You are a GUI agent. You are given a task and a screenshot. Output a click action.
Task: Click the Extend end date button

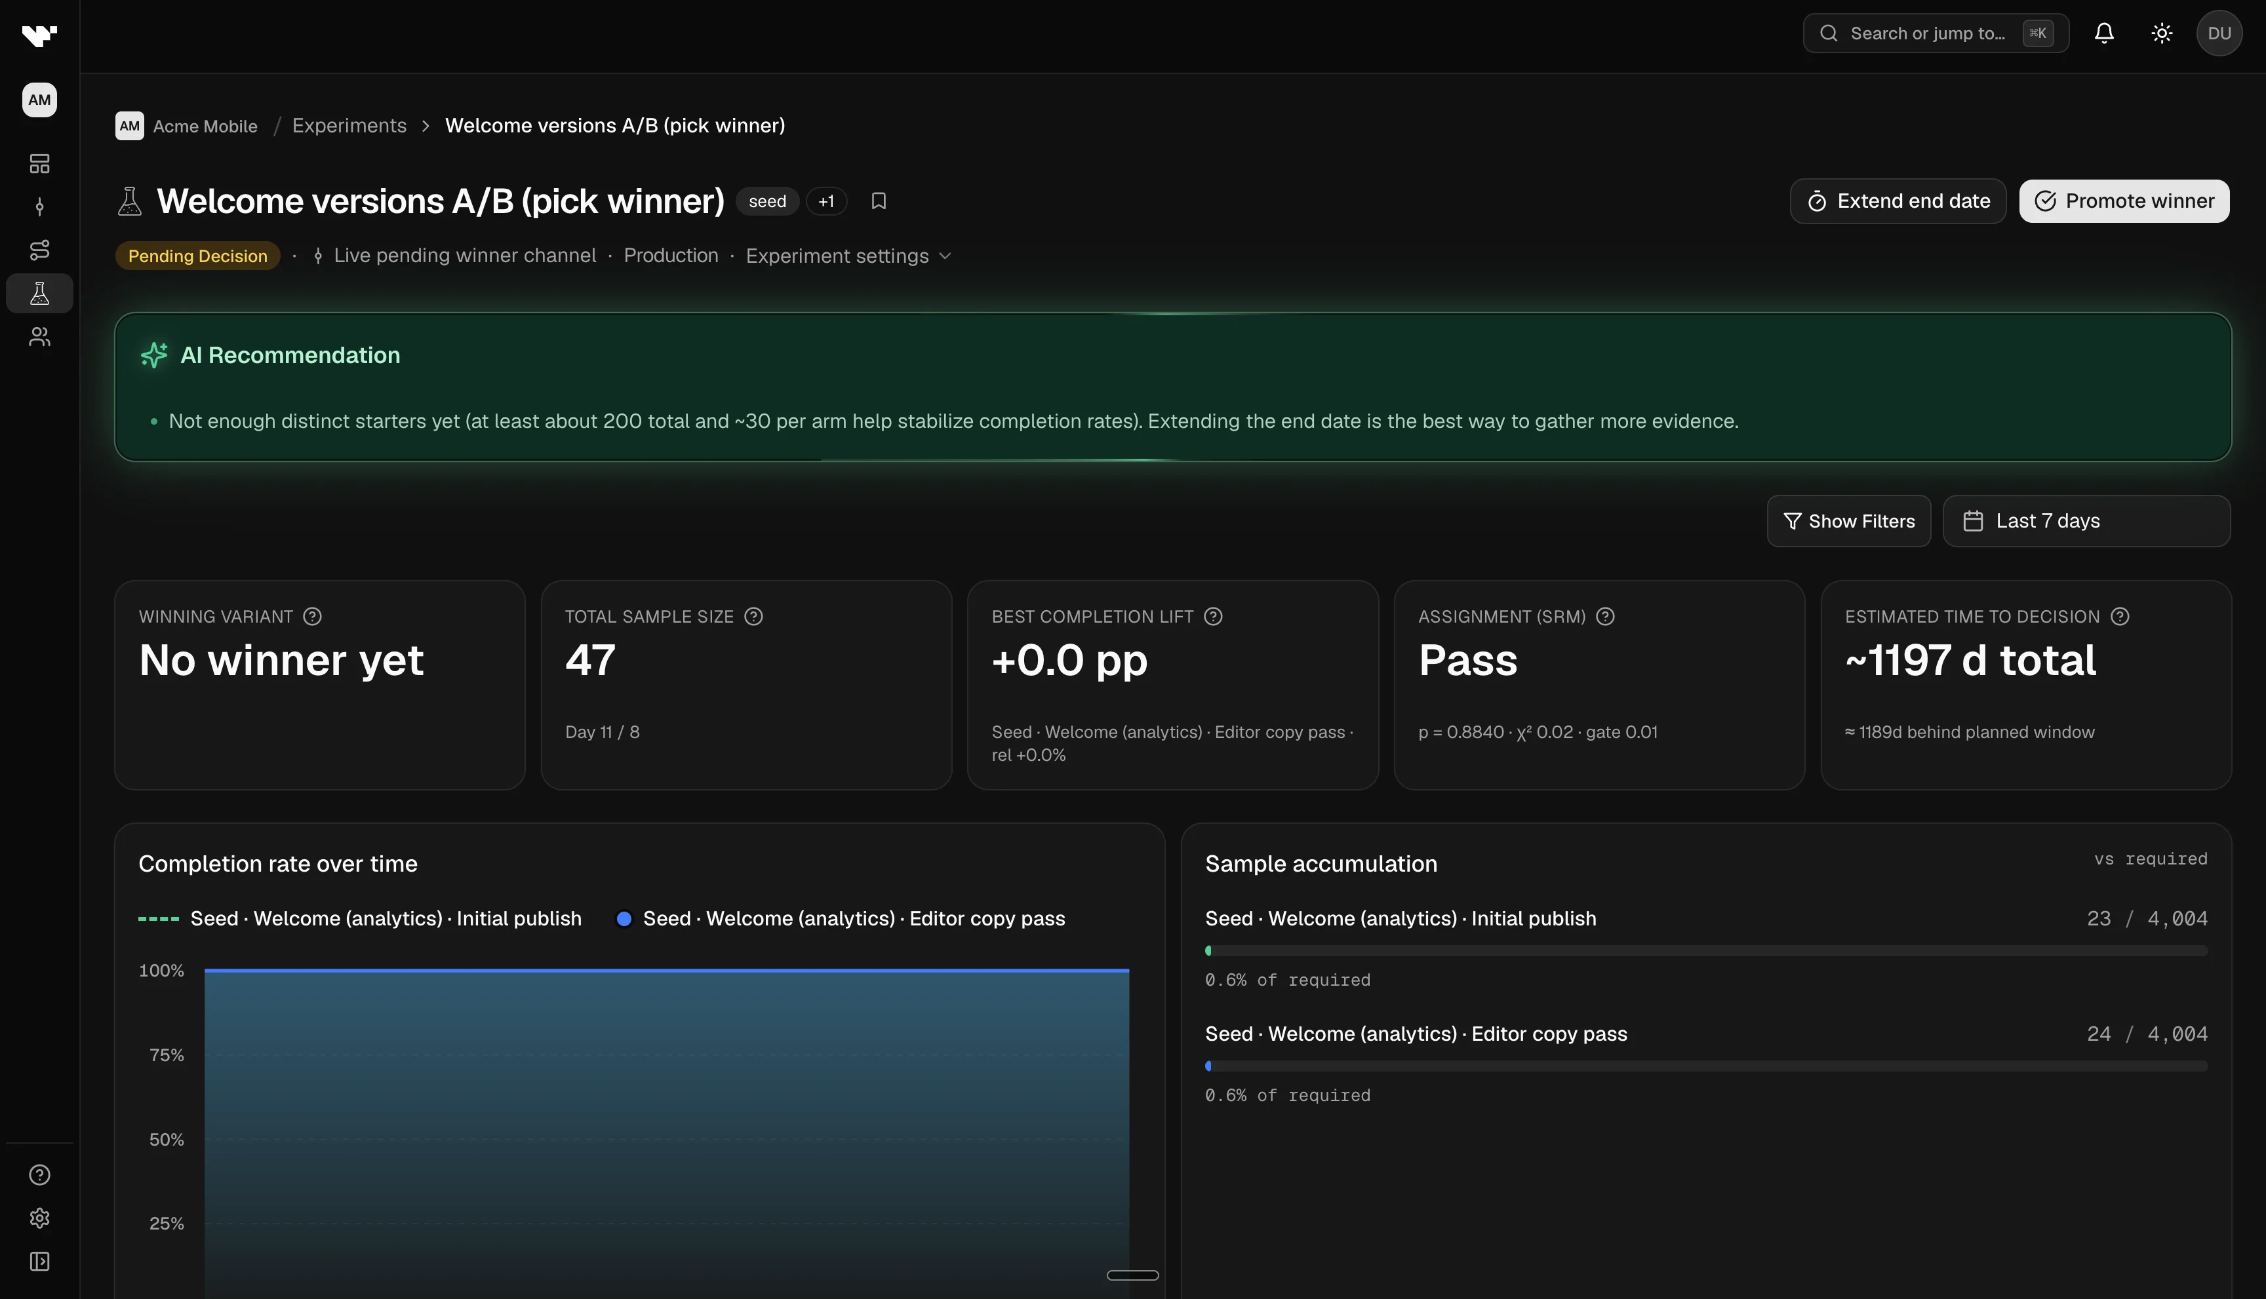[1898, 202]
